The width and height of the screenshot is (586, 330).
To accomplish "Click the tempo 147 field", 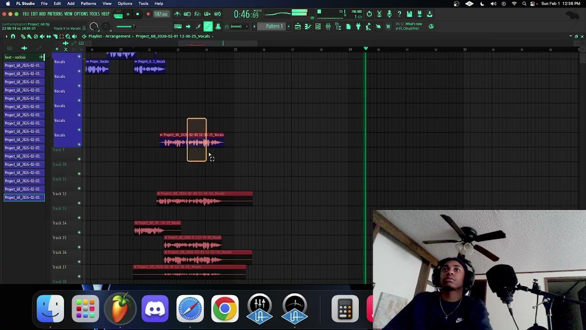I will (161, 14).
